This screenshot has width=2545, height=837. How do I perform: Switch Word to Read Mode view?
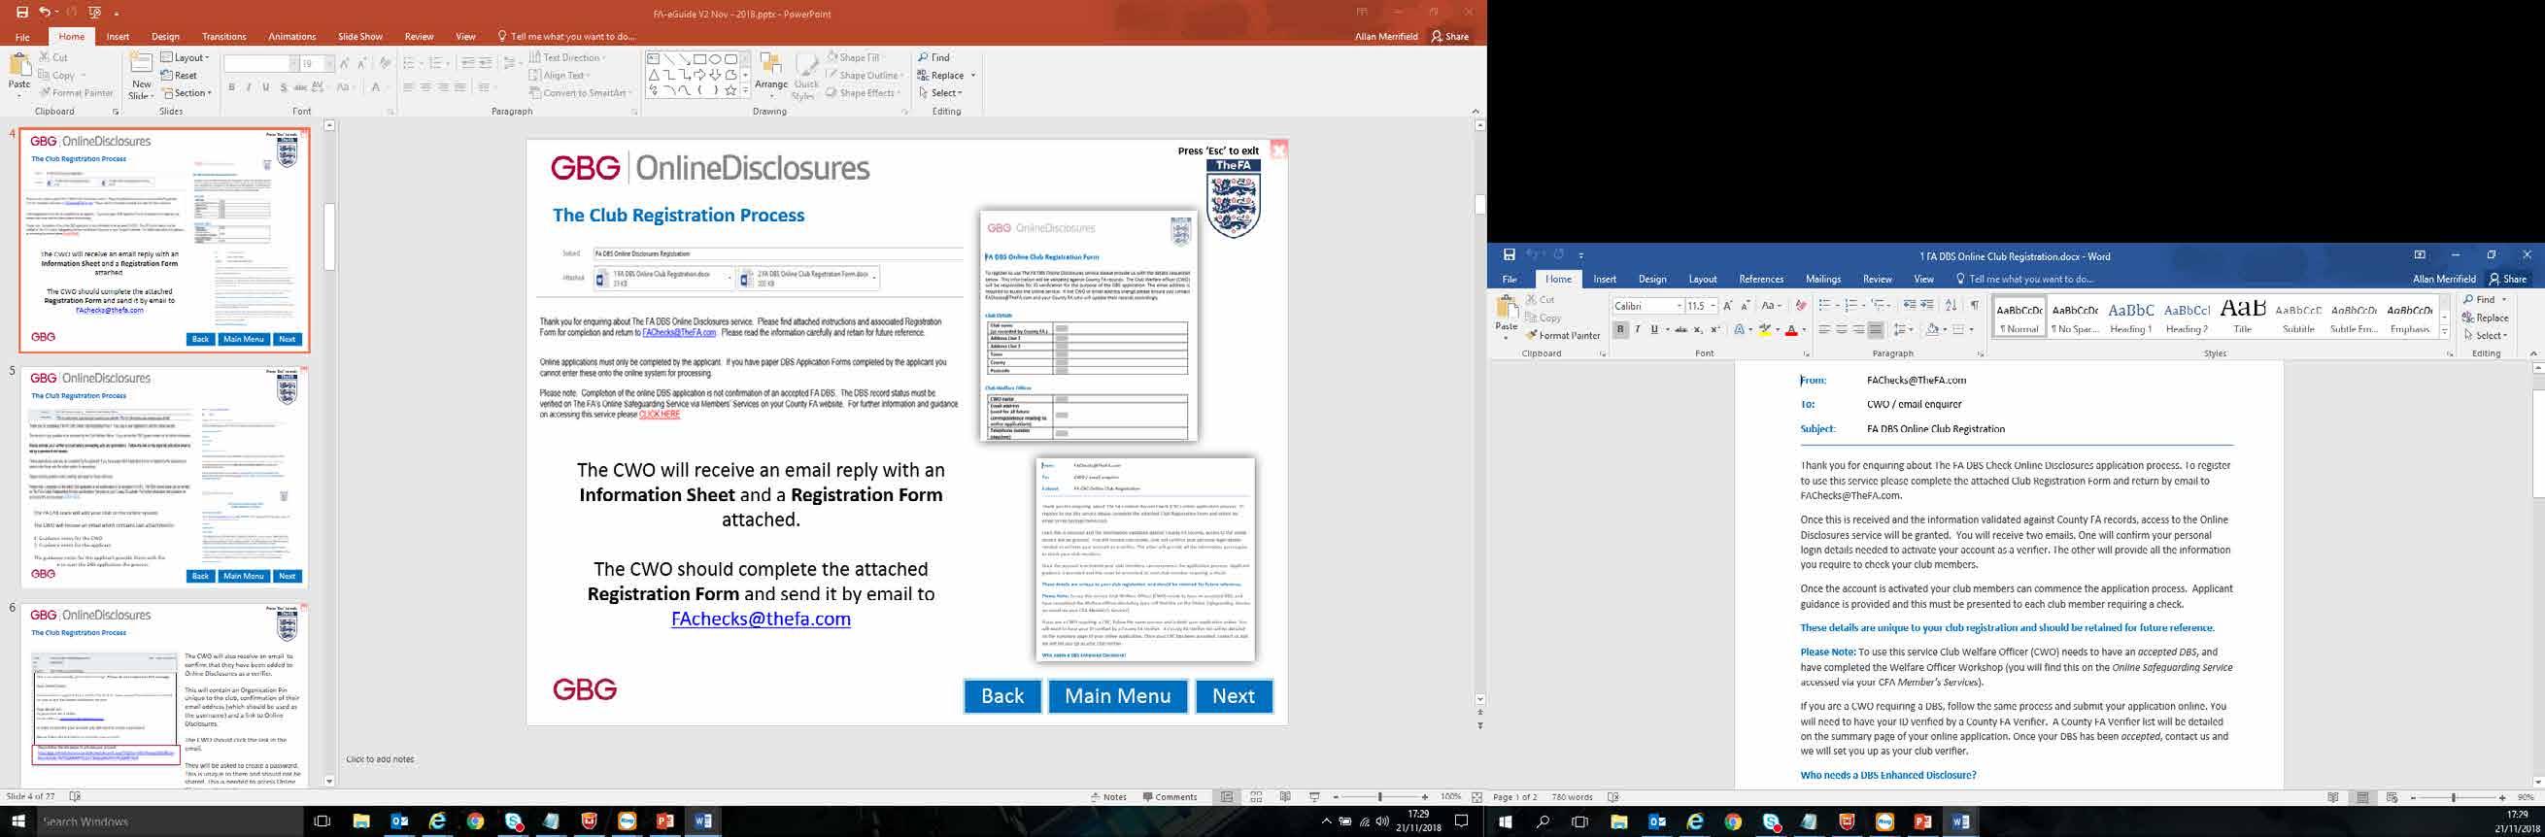point(2332,797)
